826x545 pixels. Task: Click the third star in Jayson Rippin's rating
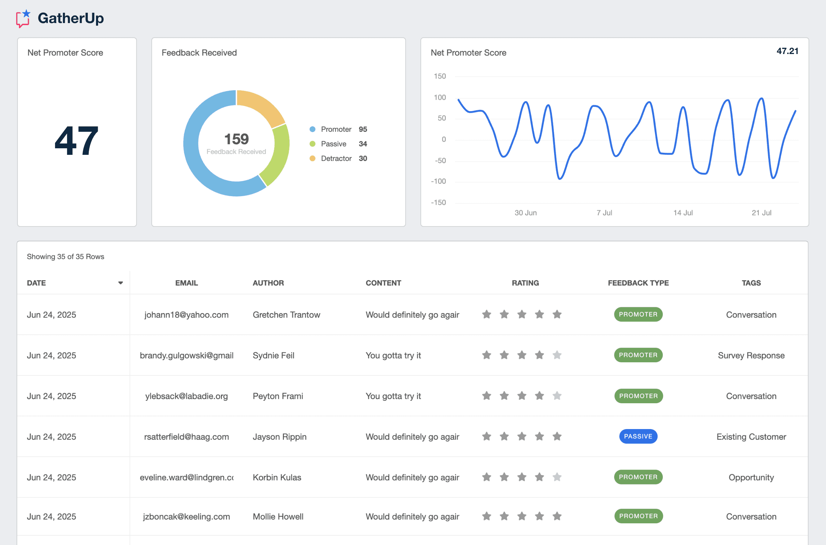point(521,436)
